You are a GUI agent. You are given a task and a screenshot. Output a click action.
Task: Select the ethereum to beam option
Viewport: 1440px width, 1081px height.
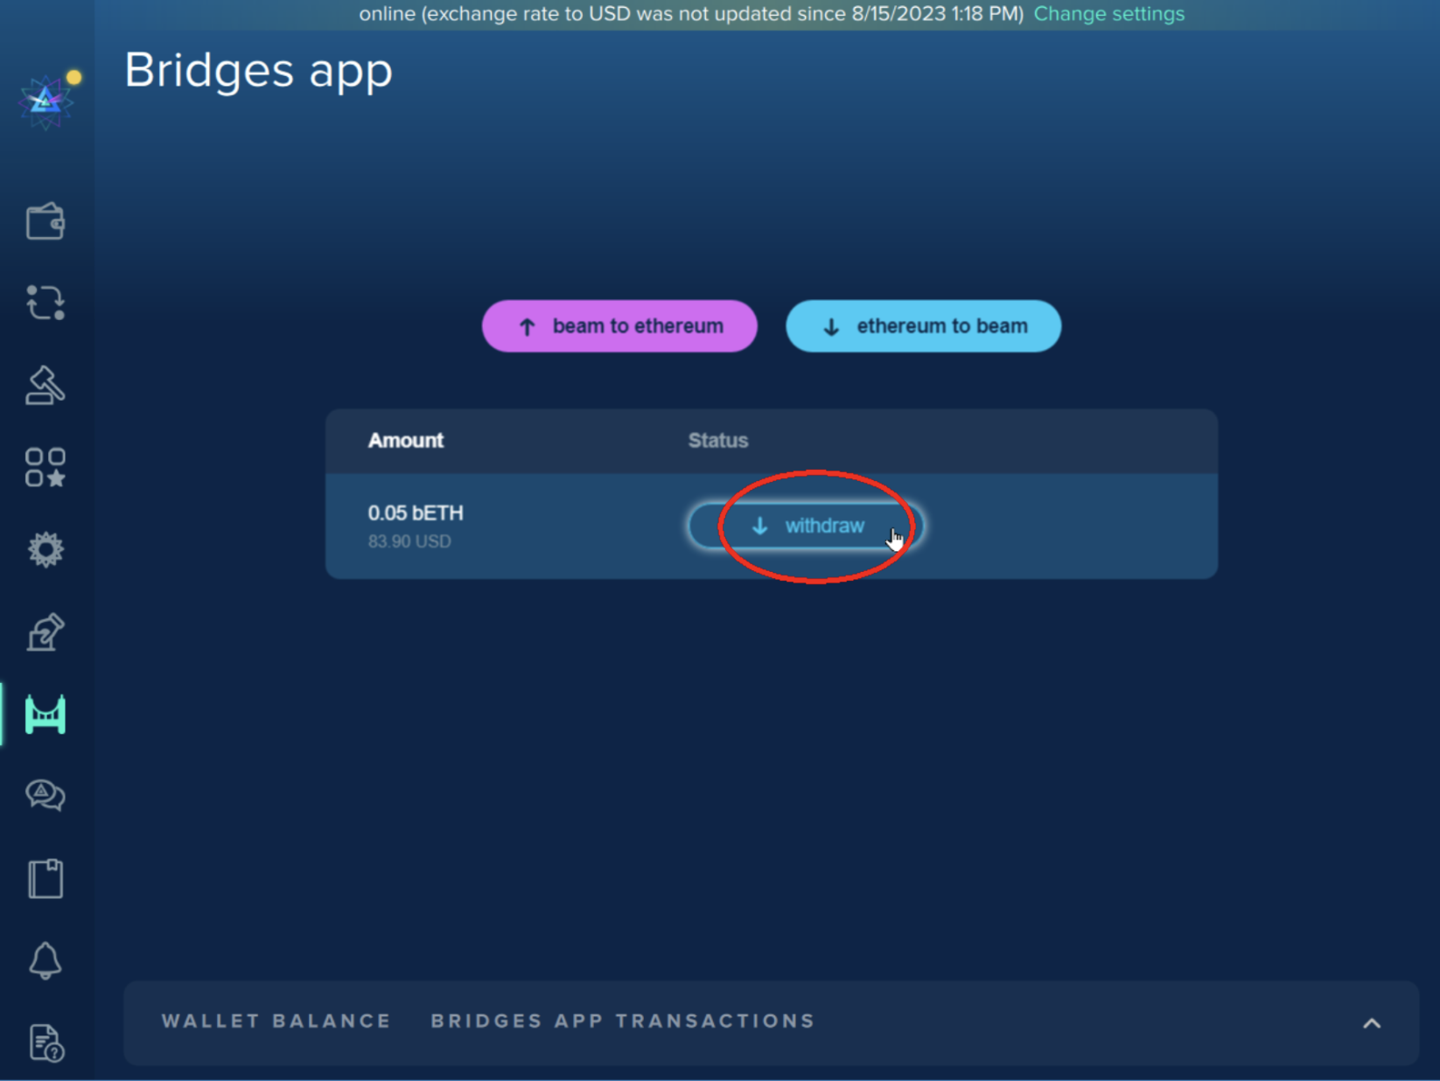923,325
